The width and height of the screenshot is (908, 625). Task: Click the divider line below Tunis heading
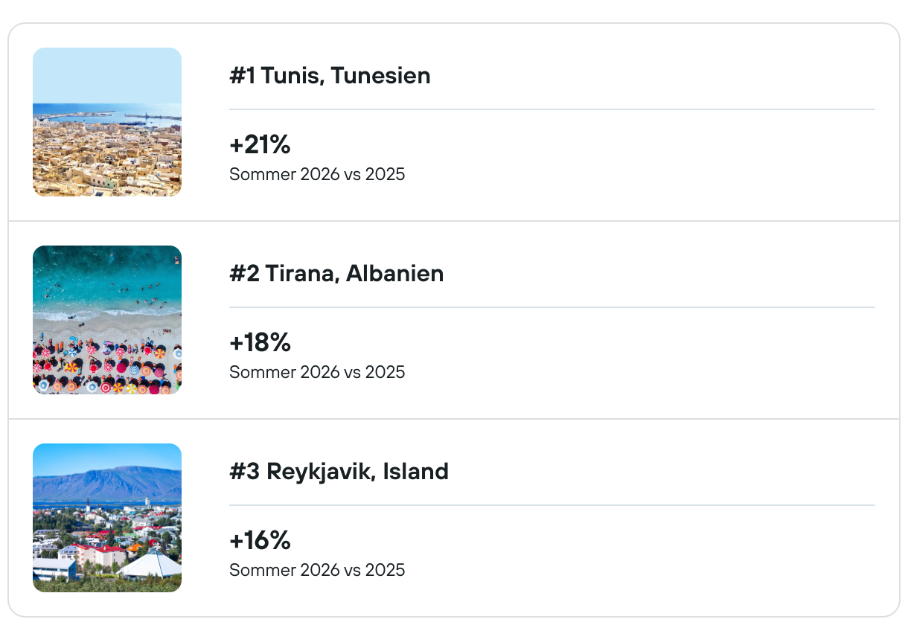click(x=551, y=109)
